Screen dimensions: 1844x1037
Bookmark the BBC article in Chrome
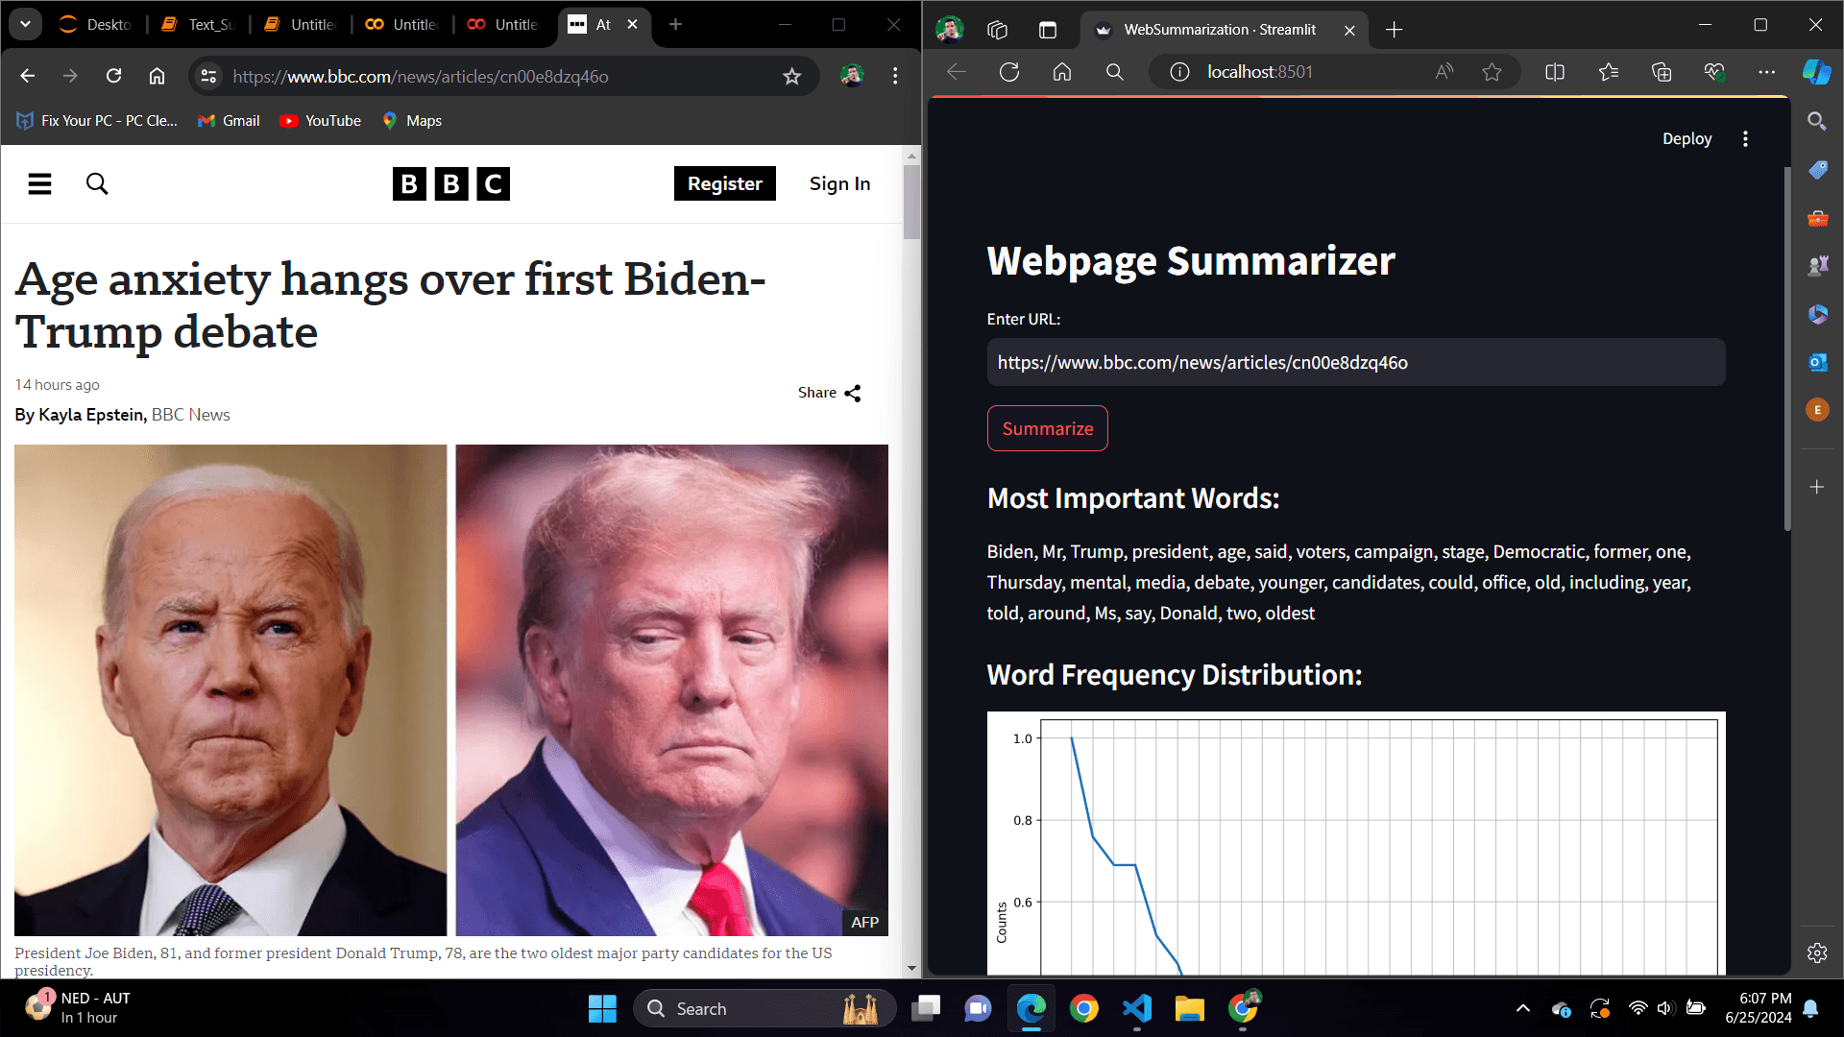click(792, 76)
